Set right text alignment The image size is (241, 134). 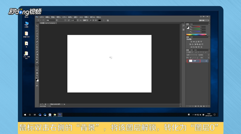click(96, 20)
